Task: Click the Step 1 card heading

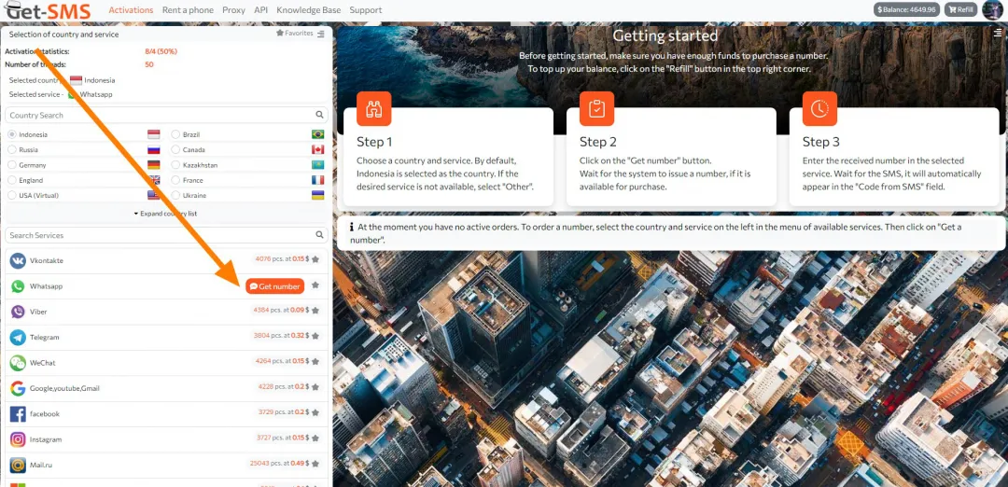Action: (374, 142)
